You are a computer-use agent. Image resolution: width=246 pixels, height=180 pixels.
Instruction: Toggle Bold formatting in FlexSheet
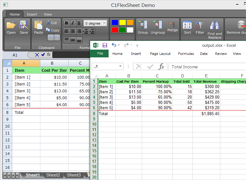click(x=67, y=23)
